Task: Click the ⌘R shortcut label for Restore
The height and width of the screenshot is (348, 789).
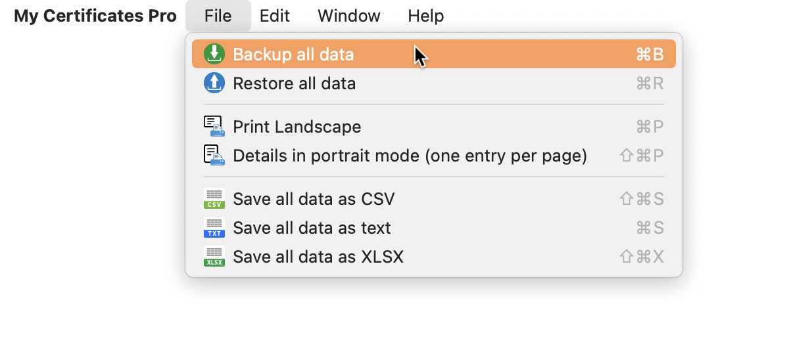Action: tap(650, 83)
